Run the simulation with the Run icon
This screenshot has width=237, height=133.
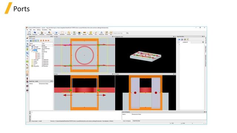[111, 33]
